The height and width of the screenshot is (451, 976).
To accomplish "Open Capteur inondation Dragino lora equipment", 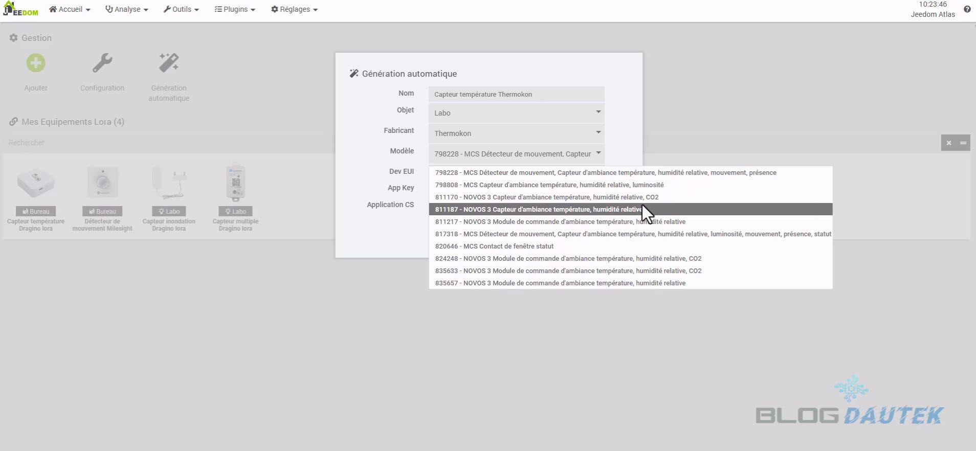I will pos(169,184).
